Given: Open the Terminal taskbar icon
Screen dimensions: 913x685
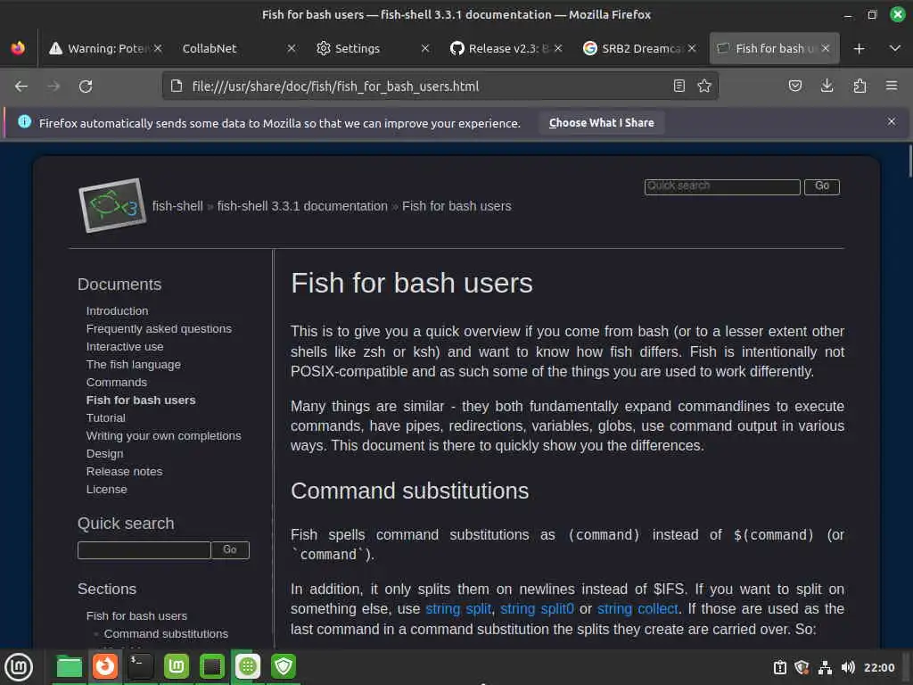Looking at the screenshot, I should (x=140, y=666).
